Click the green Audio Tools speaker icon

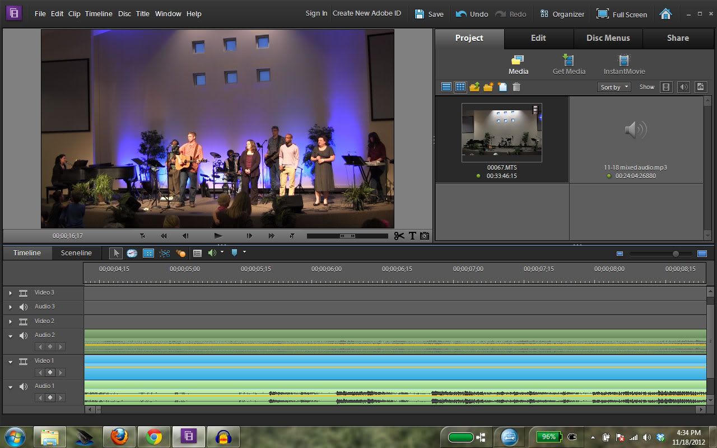[x=212, y=253]
